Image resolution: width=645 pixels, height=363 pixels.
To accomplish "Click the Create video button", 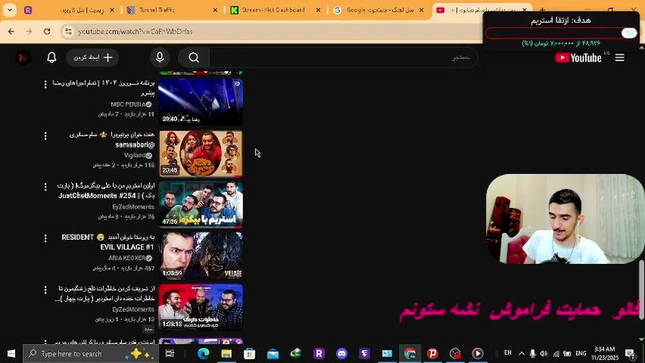I will [x=93, y=57].
